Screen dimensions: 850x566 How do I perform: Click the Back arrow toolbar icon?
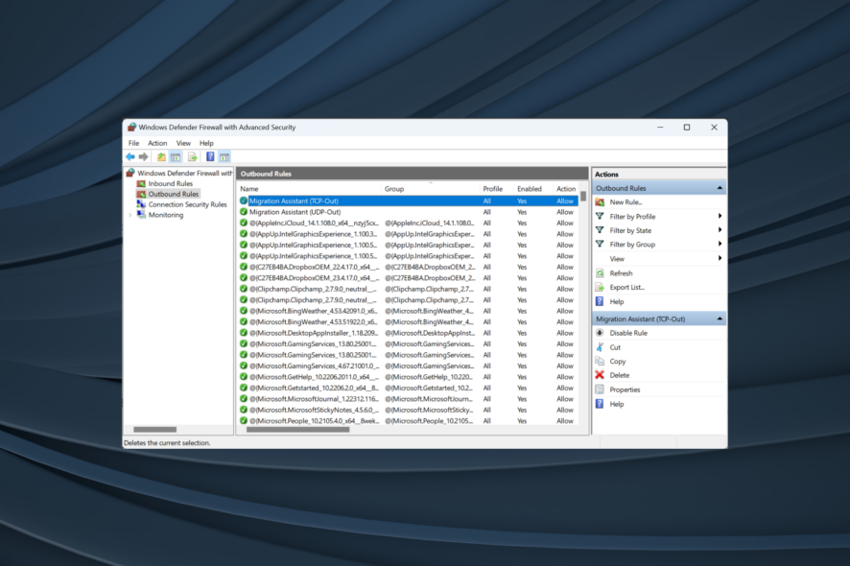(x=130, y=156)
